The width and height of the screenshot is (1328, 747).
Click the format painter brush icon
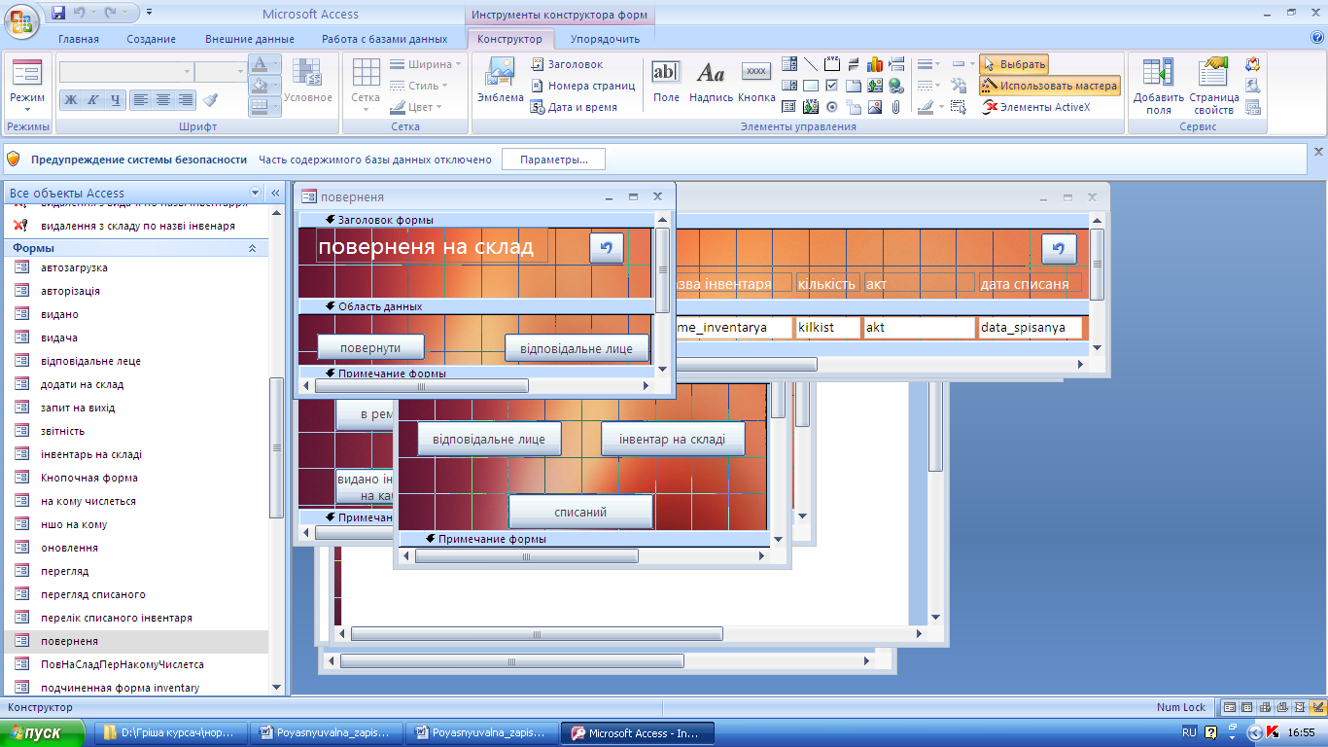(x=211, y=99)
